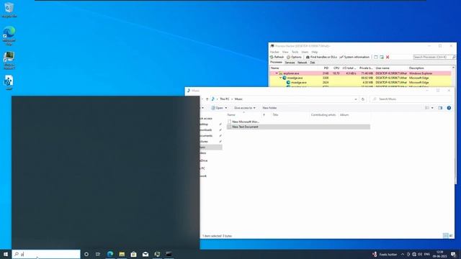The width and height of the screenshot is (461, 259).
Task: Open the View menu in Process Hacker
Action: pyautogui.click(x=285, y=52)
